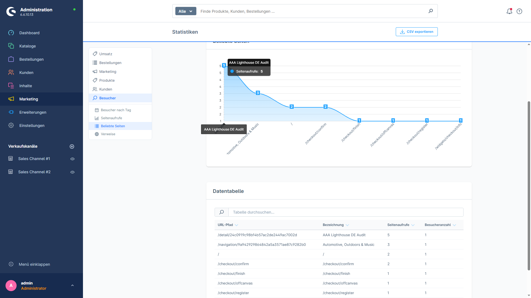Open the Alle search filter dropdown
531x298 pixels.
click(185, 11)
